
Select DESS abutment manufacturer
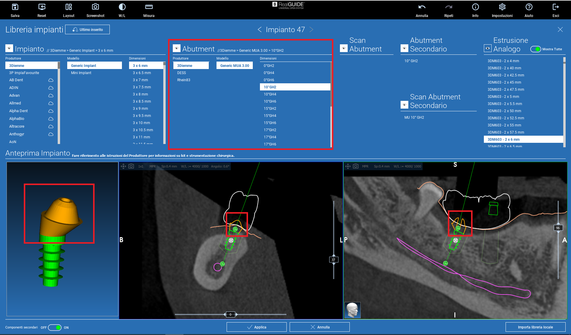pos(181,73)
